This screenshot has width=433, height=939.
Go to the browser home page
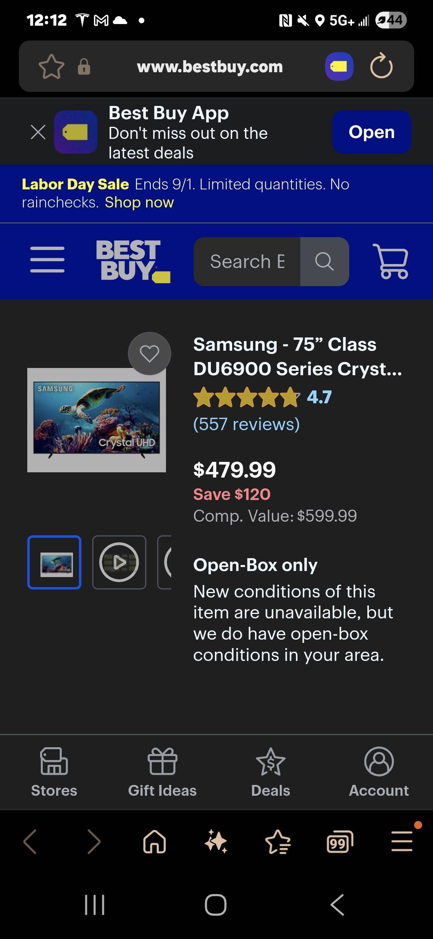(154, 841)
